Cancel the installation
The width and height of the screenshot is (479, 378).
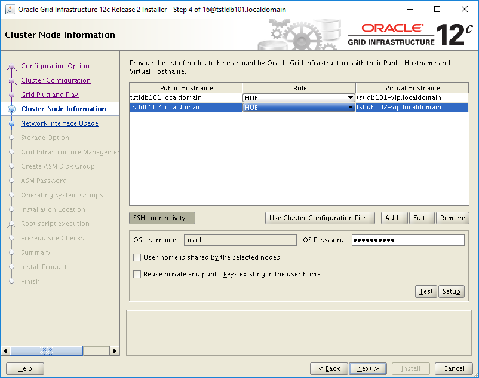tap(454, 368)
